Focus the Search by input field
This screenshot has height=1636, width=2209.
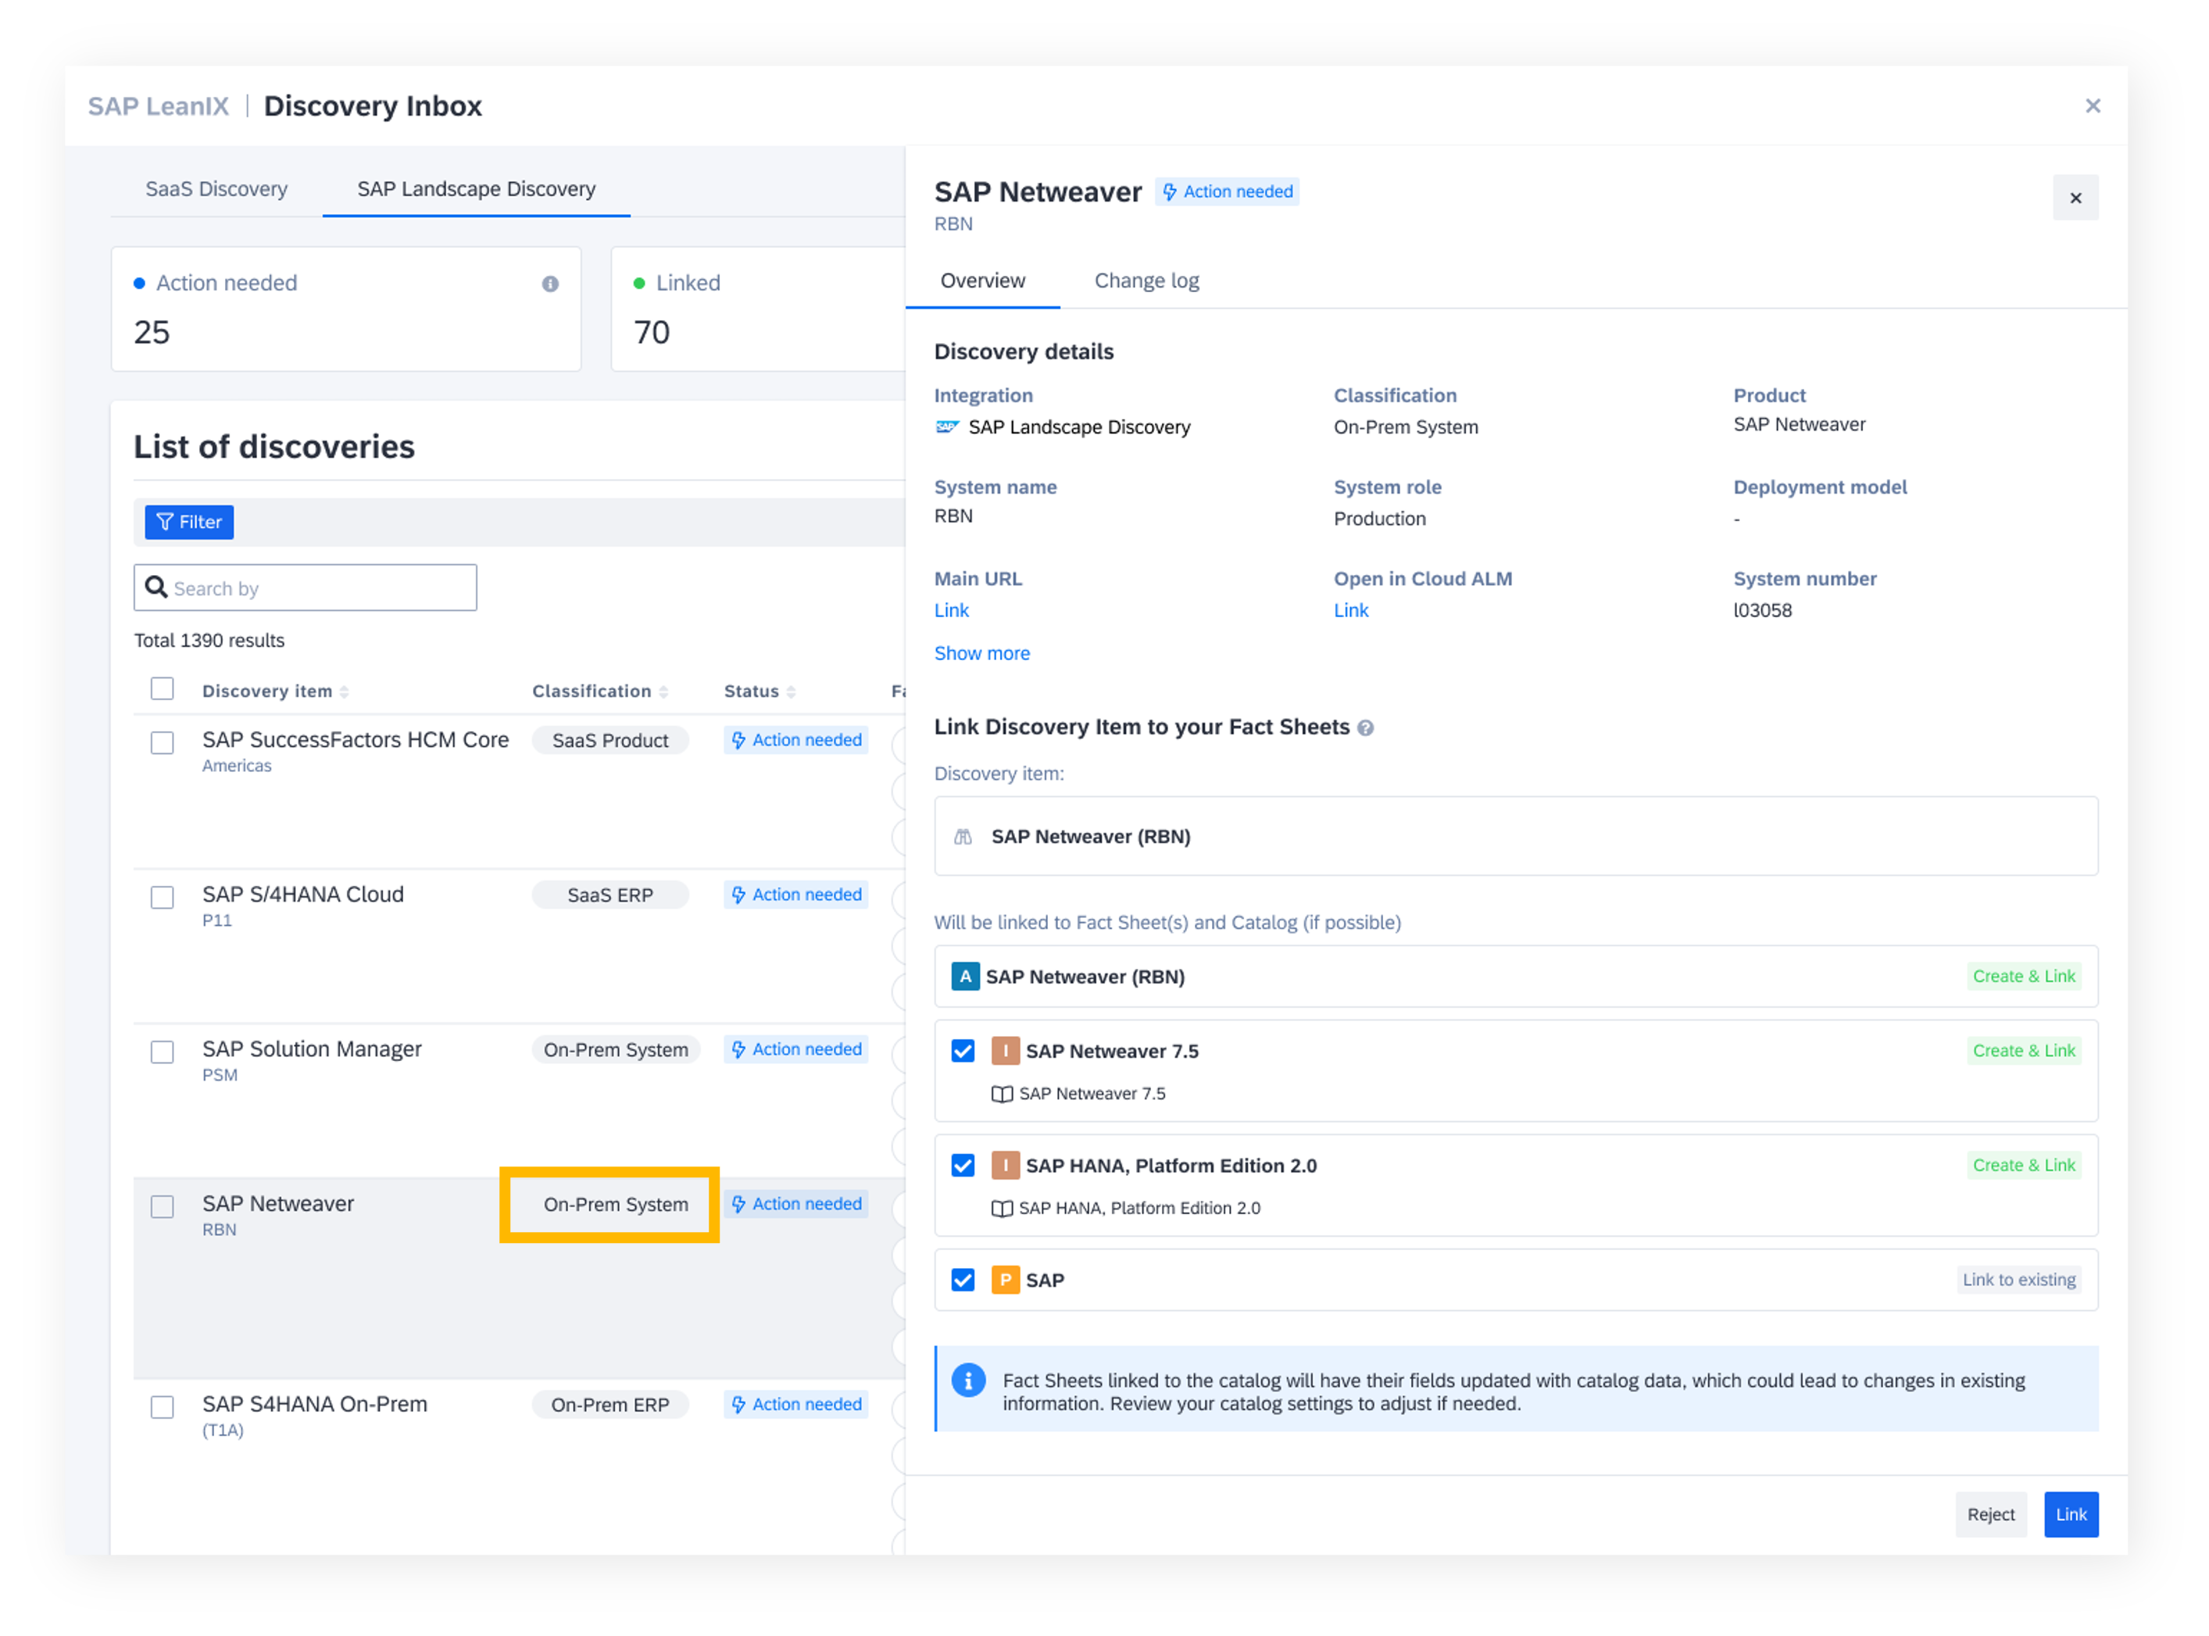[x=305, y=588]
